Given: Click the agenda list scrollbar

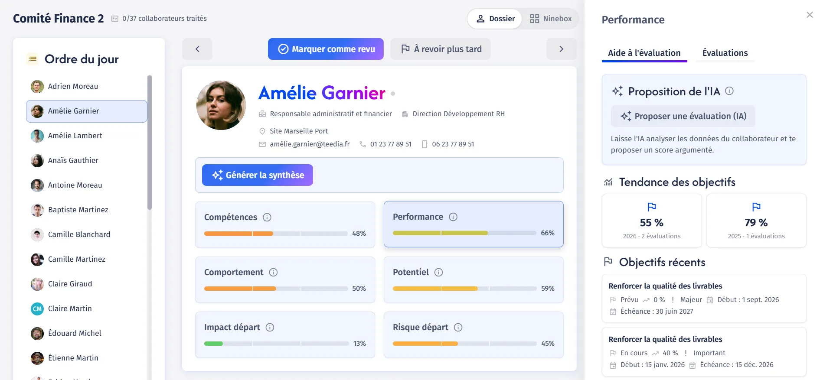Looking at the screenshot, I should (150, 143).
